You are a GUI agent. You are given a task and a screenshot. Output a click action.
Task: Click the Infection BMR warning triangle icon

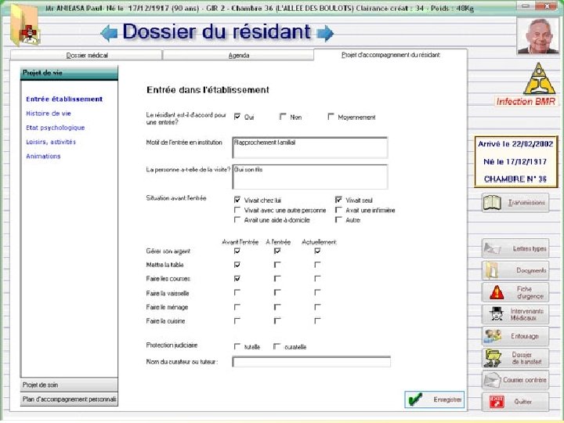click(538, 79)
